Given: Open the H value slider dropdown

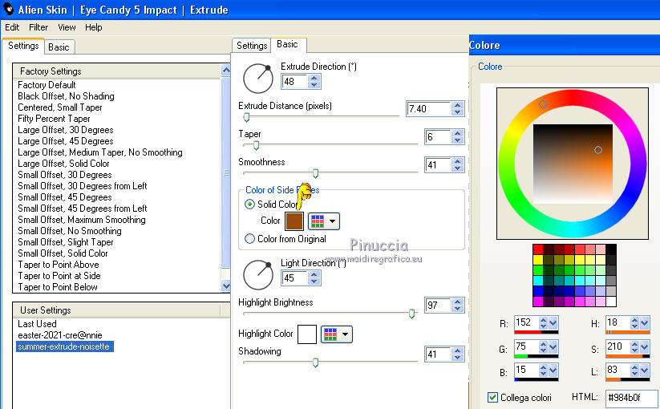Looking at the screenshot, I should click(645, 322).
